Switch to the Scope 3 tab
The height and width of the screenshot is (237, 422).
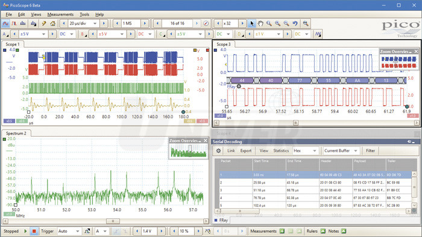[224, 45]
